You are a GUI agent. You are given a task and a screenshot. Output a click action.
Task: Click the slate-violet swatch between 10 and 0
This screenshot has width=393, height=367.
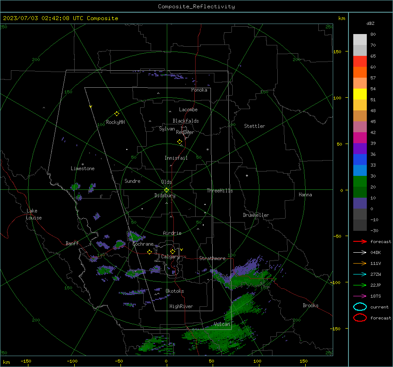coord(360,203)
